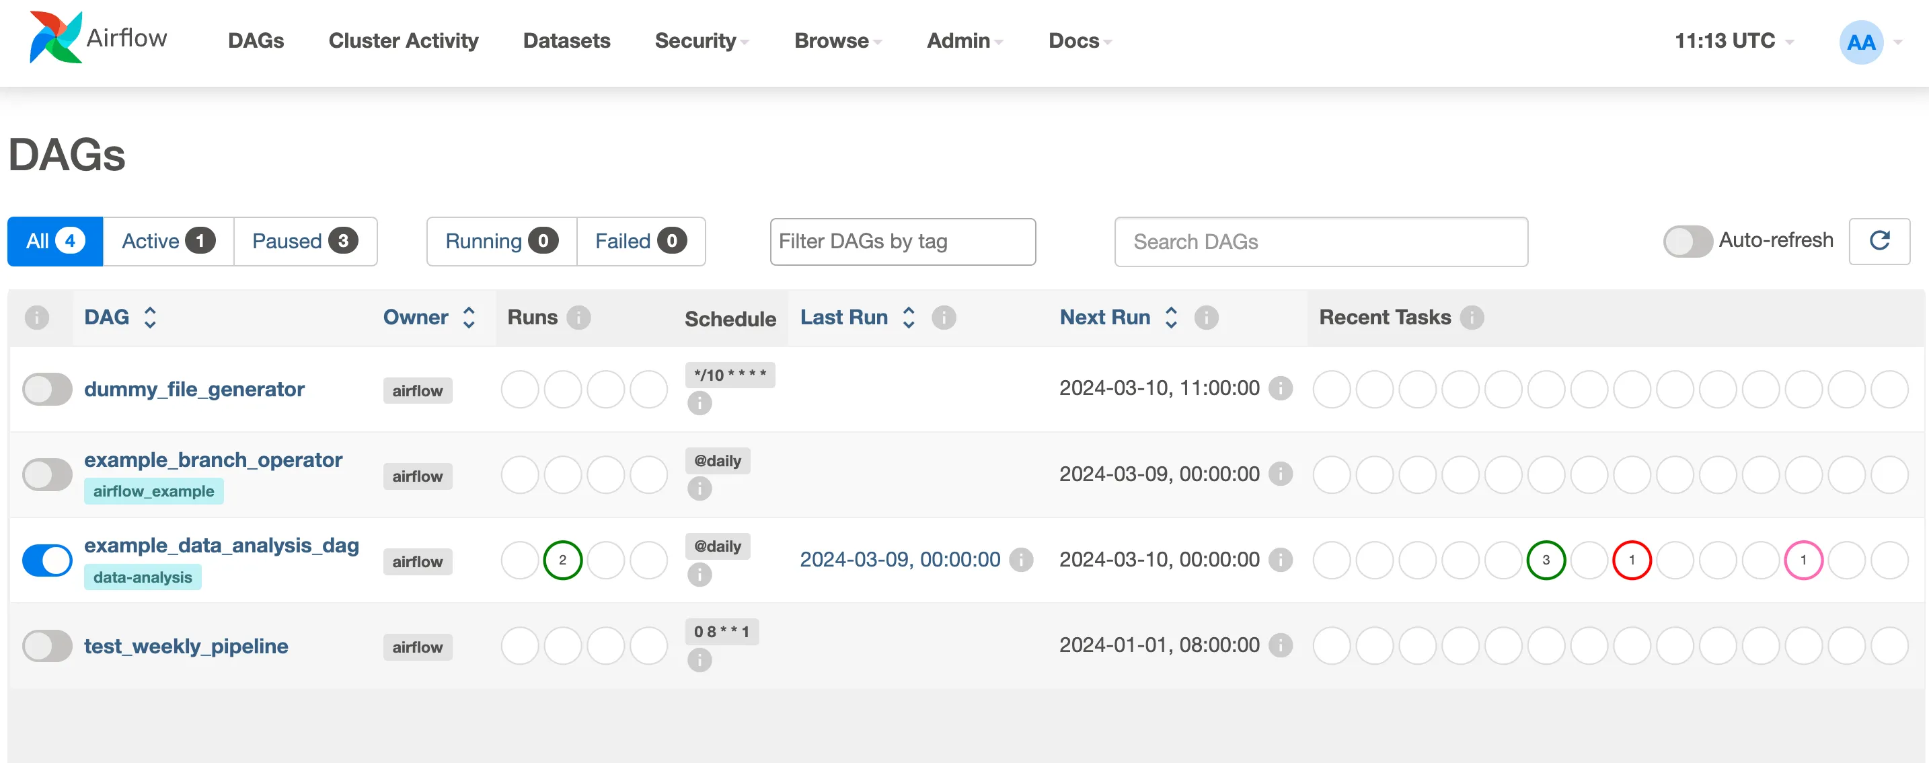Click info icon beside Recent Tasks header
Viewport: 1929px width, 763px height.
1471,318
